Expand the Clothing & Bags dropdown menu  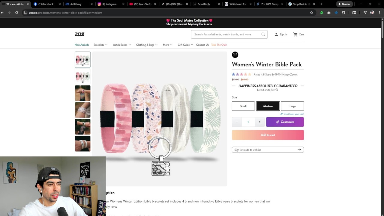pyautogui.click(x=147, y=45)
